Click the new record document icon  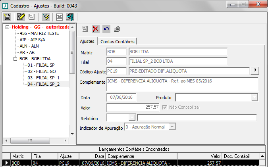pyautogui.click(x=7, y=17)
